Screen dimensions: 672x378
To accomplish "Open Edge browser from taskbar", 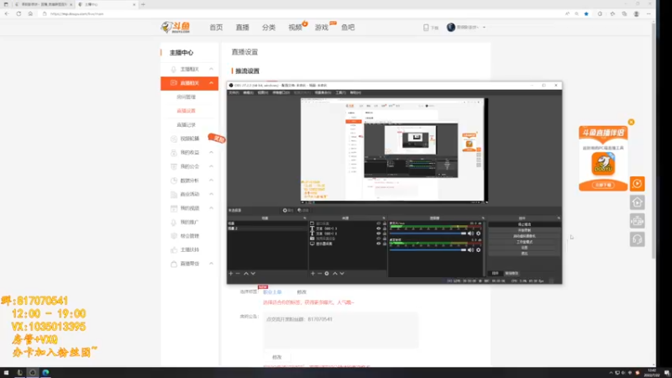I will [x=45, y=372].
